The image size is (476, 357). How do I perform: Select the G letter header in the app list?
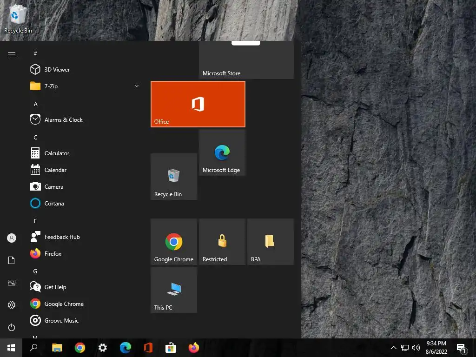click(35, 271)
